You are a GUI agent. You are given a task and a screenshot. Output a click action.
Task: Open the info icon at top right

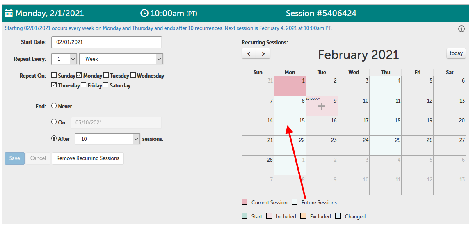462,29
